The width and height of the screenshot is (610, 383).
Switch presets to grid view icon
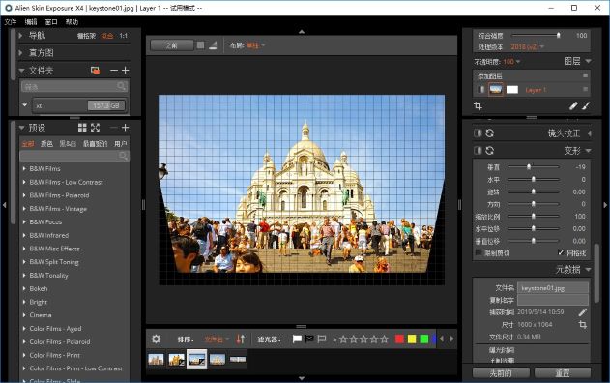tap(82, 128)
